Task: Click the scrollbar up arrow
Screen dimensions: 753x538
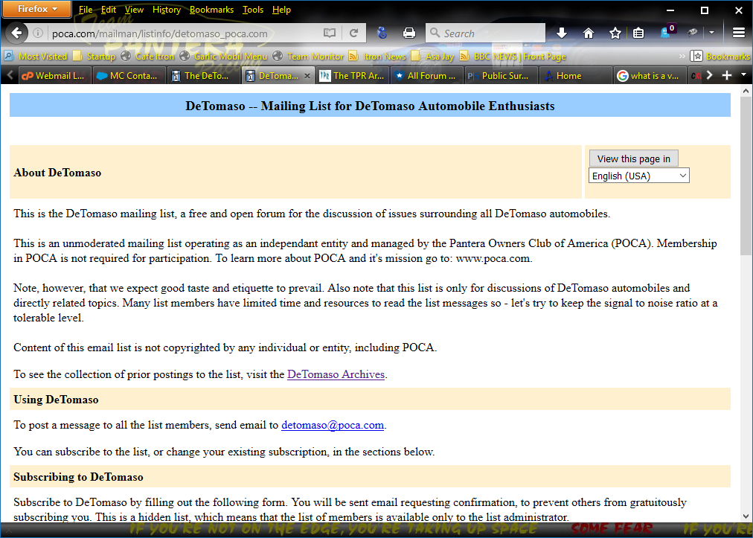Action: click(746, 90)
